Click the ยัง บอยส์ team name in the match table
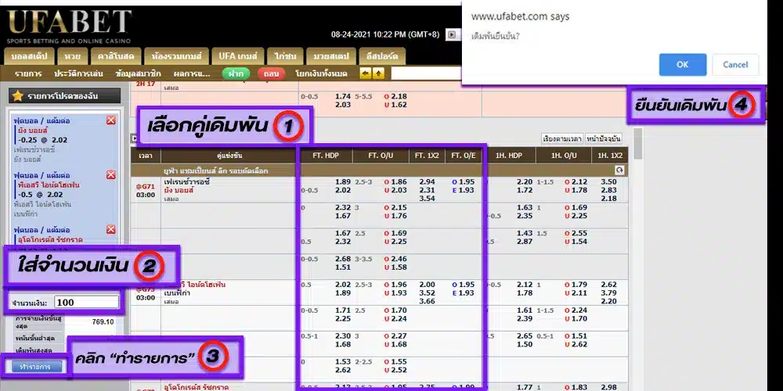Screen dimensions: 783x391 (x=179, y=191)
